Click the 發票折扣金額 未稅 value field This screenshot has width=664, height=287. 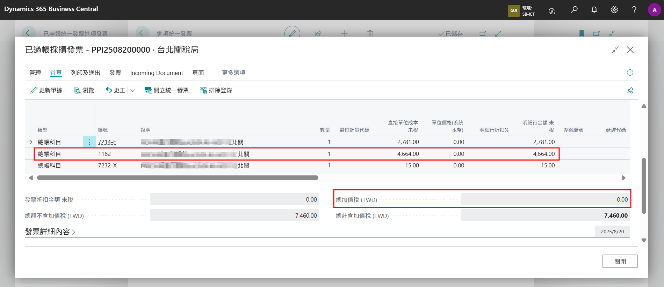point(234,199)
